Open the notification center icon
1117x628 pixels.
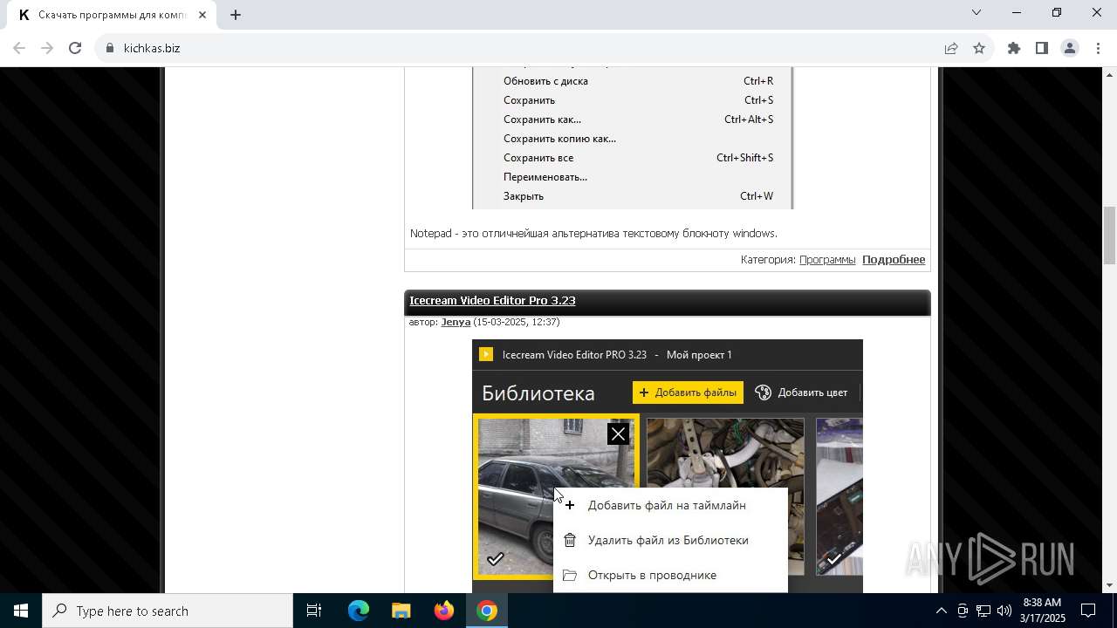[1088, 611]
